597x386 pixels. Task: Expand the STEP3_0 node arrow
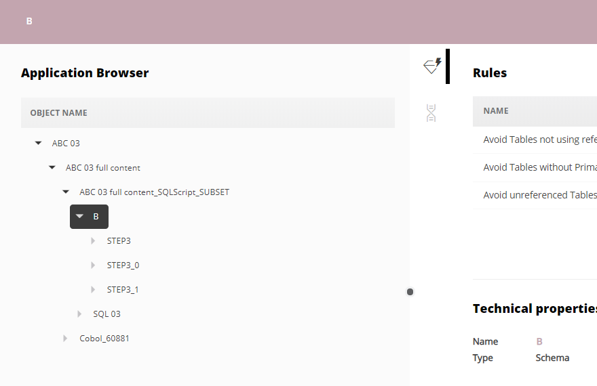click(x=93, y=265)
